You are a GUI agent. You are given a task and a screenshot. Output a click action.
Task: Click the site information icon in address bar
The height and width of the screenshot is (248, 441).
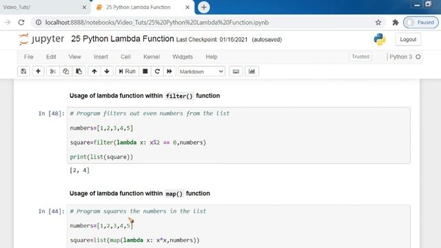click(39, 23)
